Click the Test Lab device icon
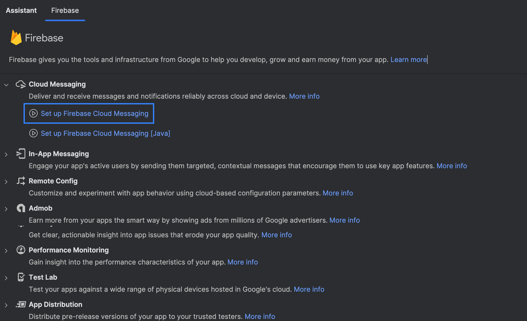This screenshot has height=321, width=527. click(x=21, y=277)
